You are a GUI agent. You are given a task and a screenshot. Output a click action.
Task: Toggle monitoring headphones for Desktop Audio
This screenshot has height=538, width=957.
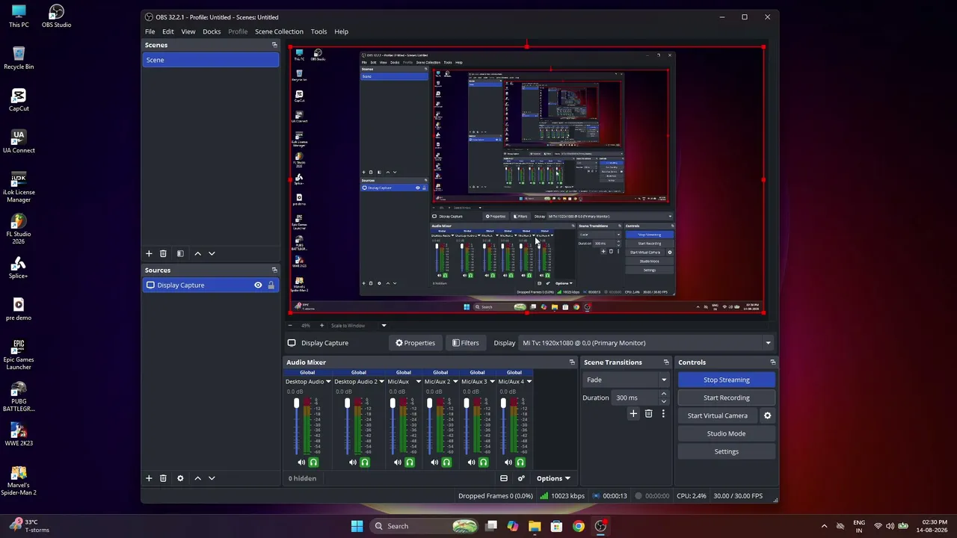coord(313,463)
